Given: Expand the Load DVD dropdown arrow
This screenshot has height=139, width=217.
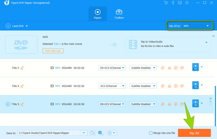Looking at the screenshot, I should (27, 26).
